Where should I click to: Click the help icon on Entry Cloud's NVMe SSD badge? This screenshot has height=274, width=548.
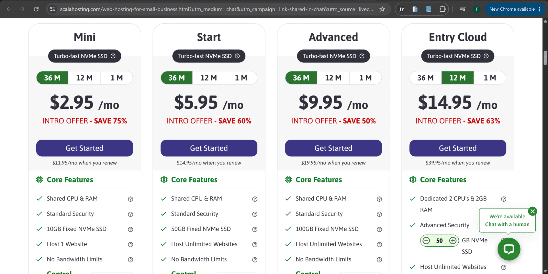486,56
